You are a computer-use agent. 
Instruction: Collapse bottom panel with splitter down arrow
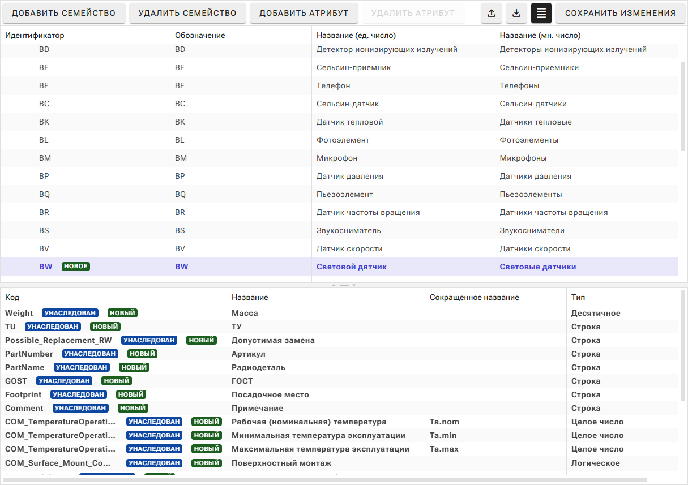[354, 285]
